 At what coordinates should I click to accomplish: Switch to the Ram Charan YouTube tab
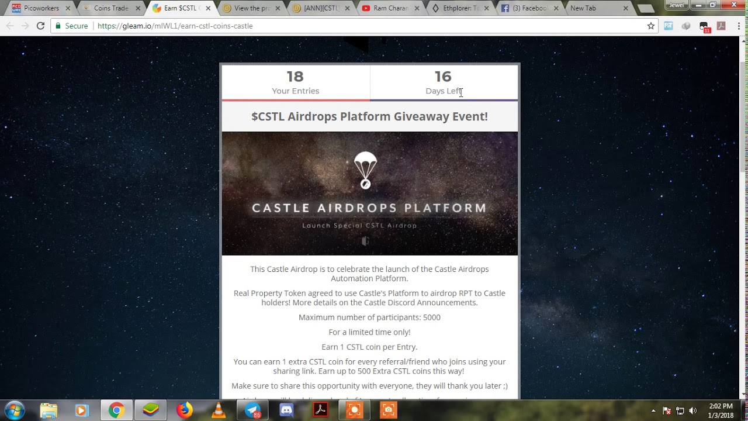click(x=391, y=8)
